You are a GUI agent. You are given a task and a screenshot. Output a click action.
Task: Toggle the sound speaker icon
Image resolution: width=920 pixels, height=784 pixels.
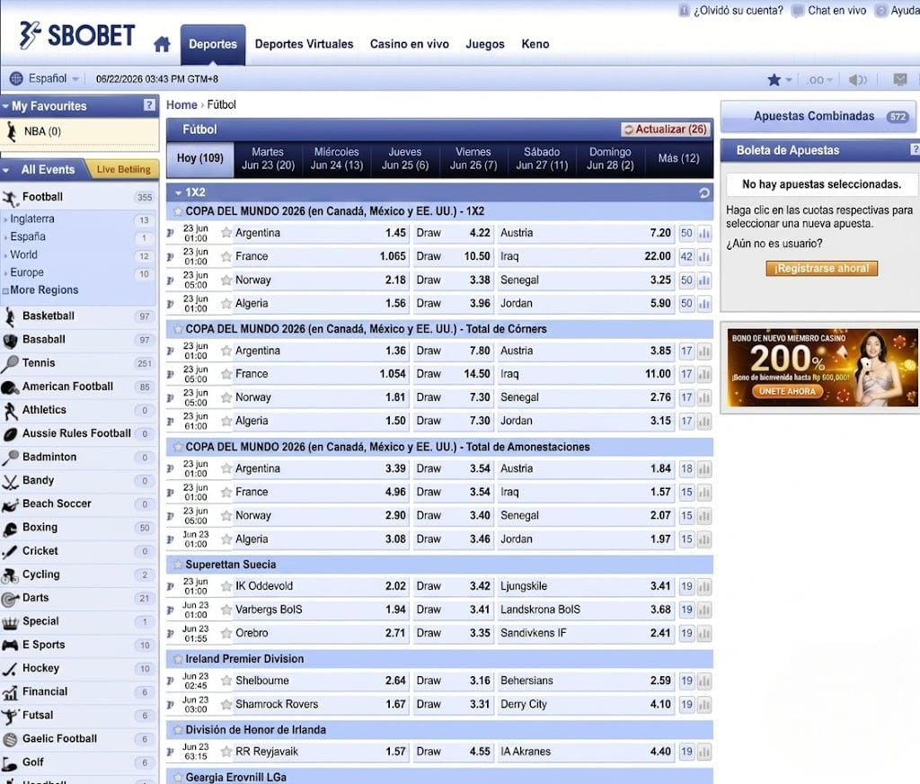(x=857, y=79)
